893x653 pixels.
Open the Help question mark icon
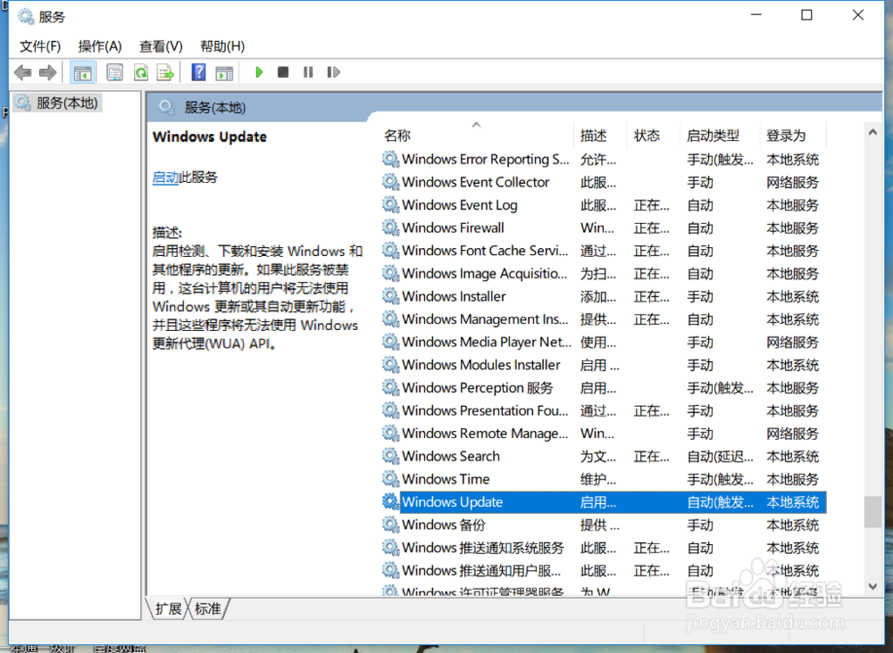(x=199, y=72)
